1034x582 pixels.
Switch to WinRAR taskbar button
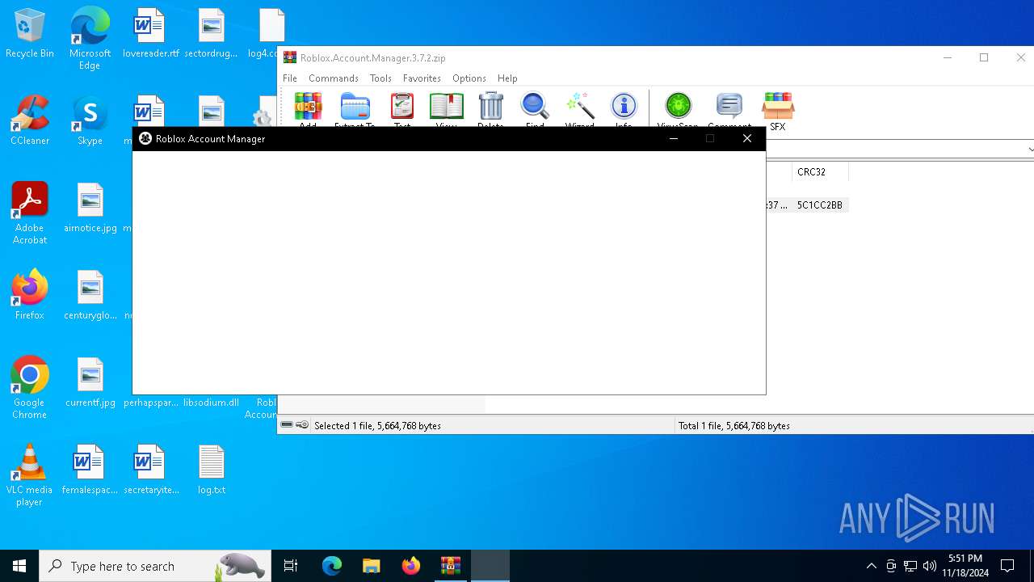[451, 566]
